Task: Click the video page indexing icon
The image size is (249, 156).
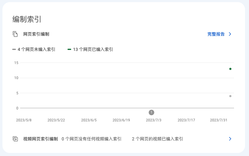Action: click(15, 139)
